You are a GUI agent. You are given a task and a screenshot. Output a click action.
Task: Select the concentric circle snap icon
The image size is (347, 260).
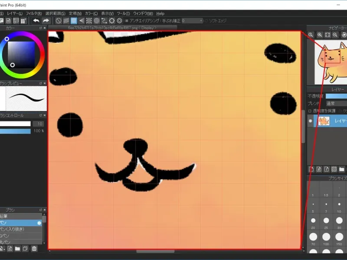click(x=96, y=20)
